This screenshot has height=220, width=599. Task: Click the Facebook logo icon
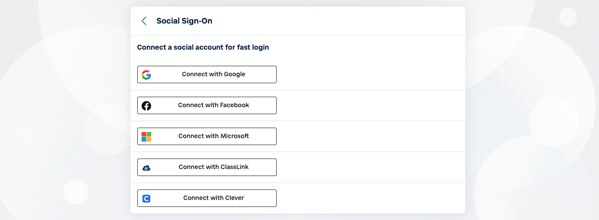(146, 105)
